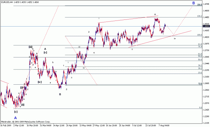Screen dimensions: 210x127
Task: Click the 16 Feb 2009 date label
Action: coord(5,126)
